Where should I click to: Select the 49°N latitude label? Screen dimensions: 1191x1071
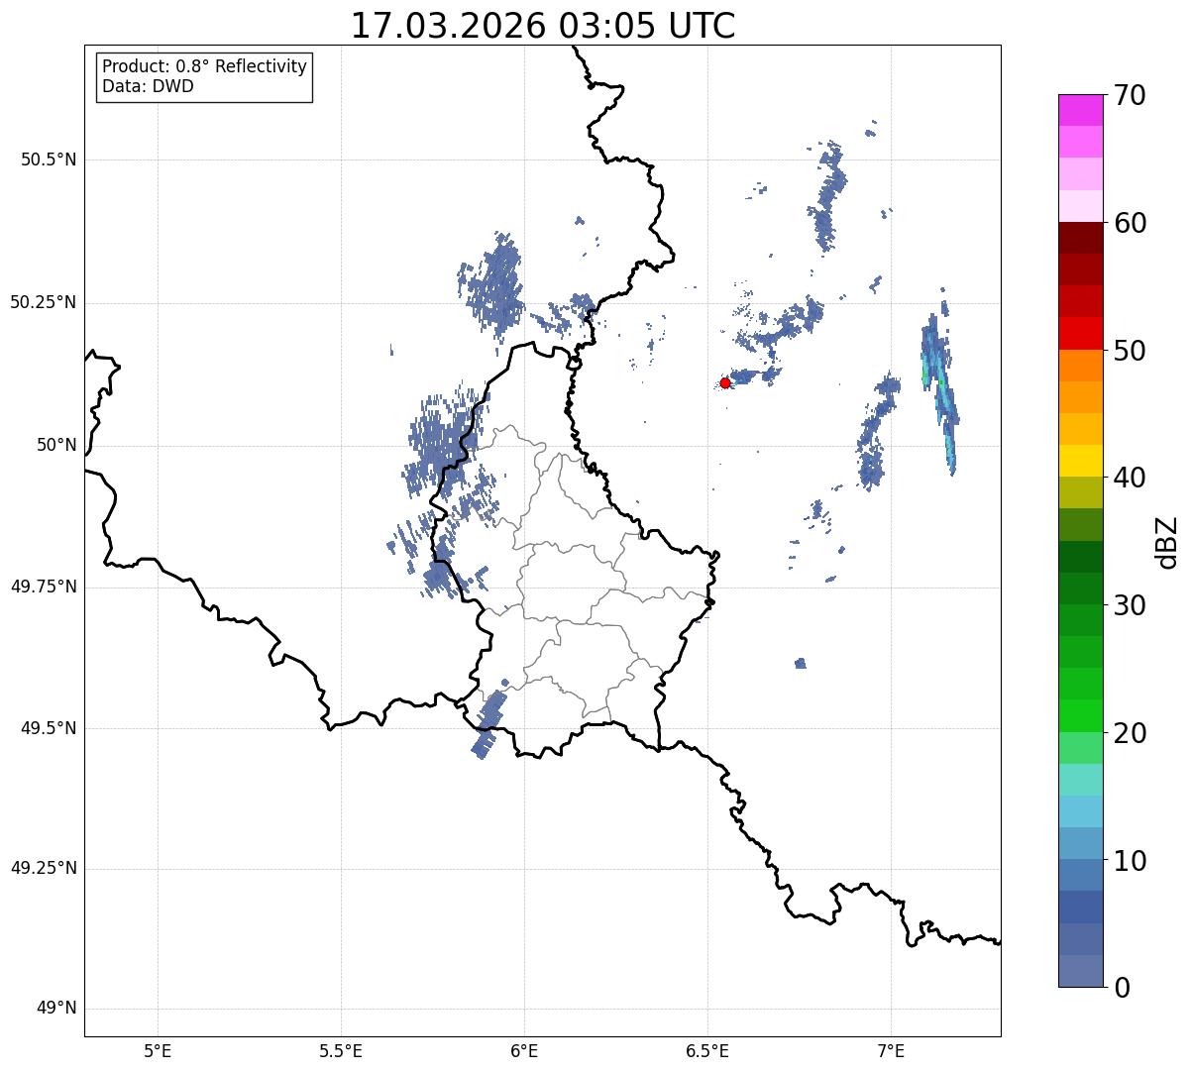[56, 1009]
